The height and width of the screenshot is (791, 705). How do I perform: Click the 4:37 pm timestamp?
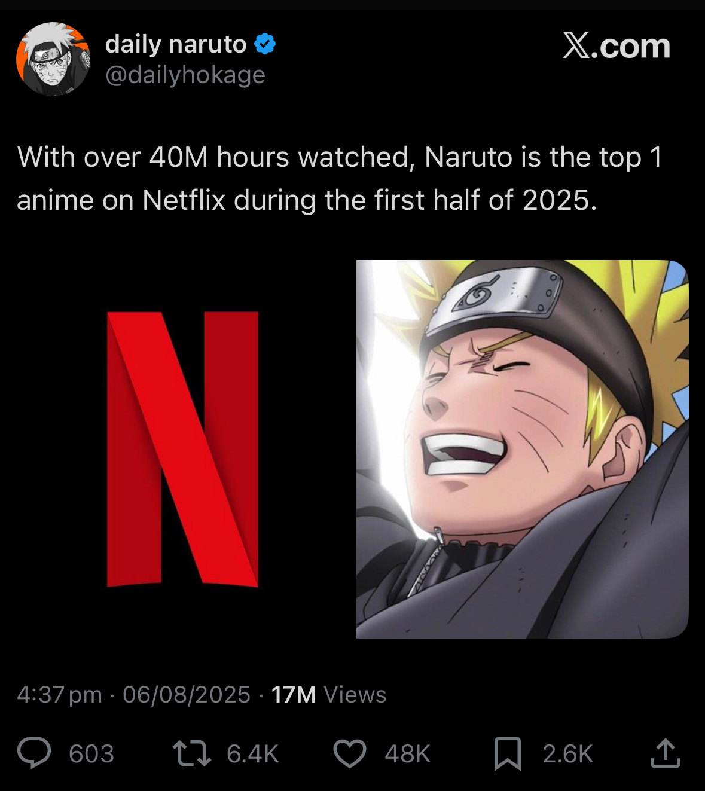(x=59, y=695)
